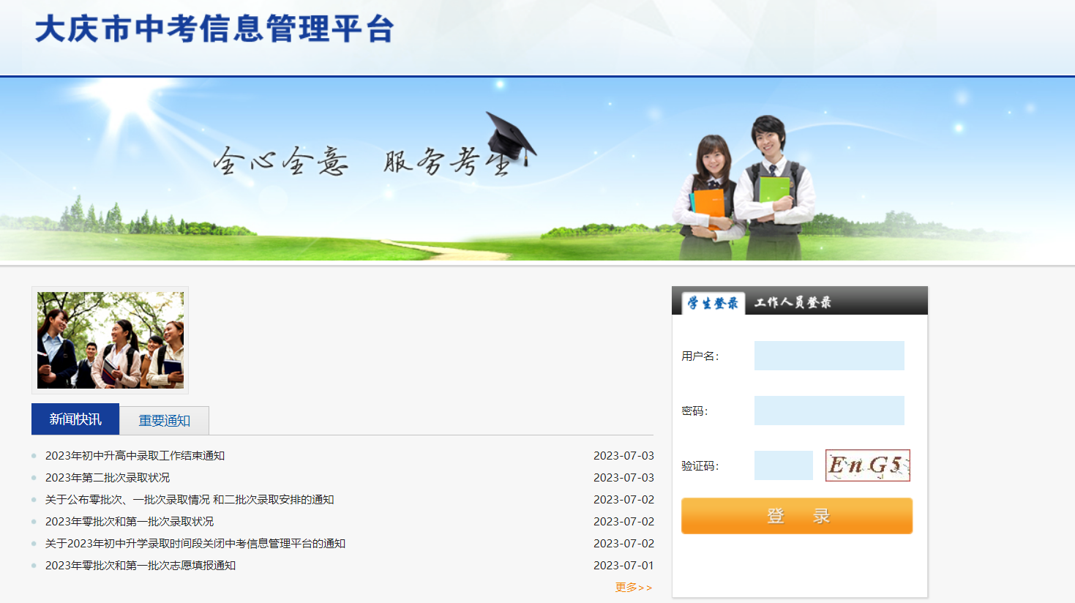This screenshot has height=603, width=1075.
Task: Click the username input field
Action: point(829,356)
